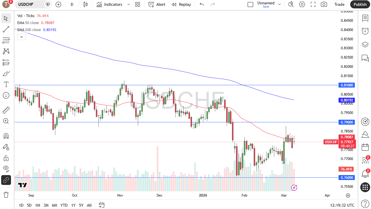Open the alerts clock panel

(x=365, y=31)
